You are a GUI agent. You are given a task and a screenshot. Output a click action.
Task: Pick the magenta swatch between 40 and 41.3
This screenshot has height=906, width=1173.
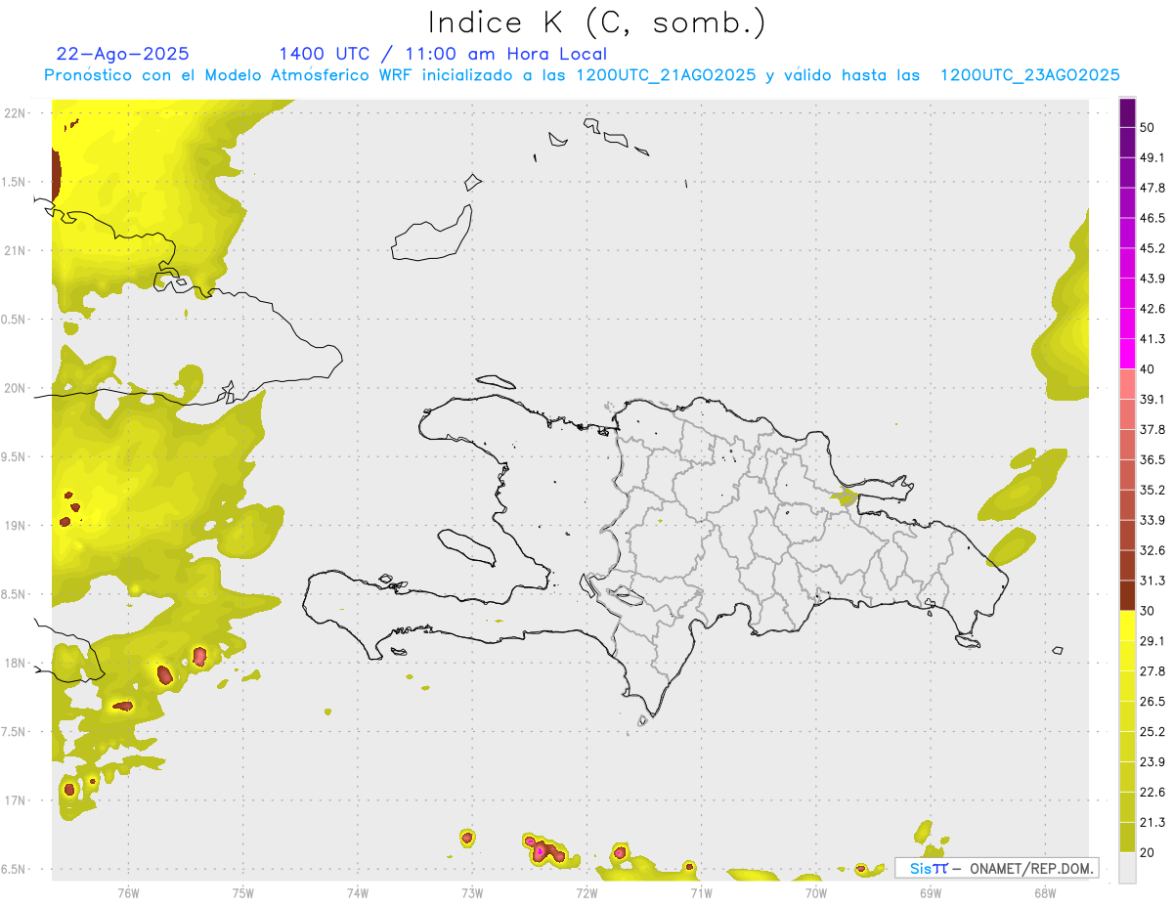(x=1127, y=354)
